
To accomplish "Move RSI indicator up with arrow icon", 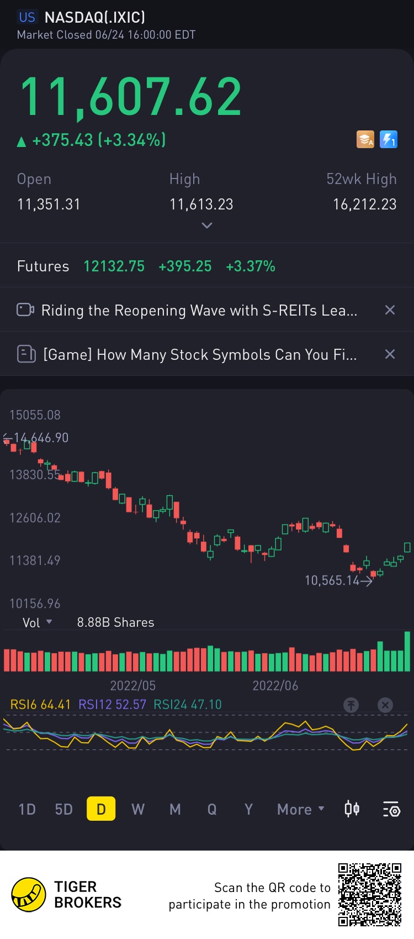I will [351, 705].
